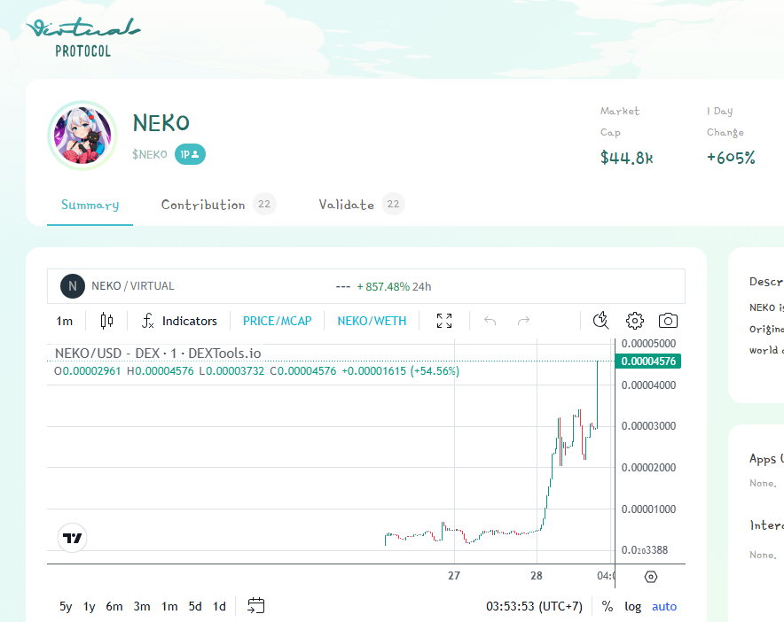Click the Market Cap value $44.8k

(x=626, y=158)
